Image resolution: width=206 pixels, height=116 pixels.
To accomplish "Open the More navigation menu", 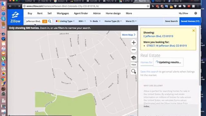I will click(x=129, y=13).
